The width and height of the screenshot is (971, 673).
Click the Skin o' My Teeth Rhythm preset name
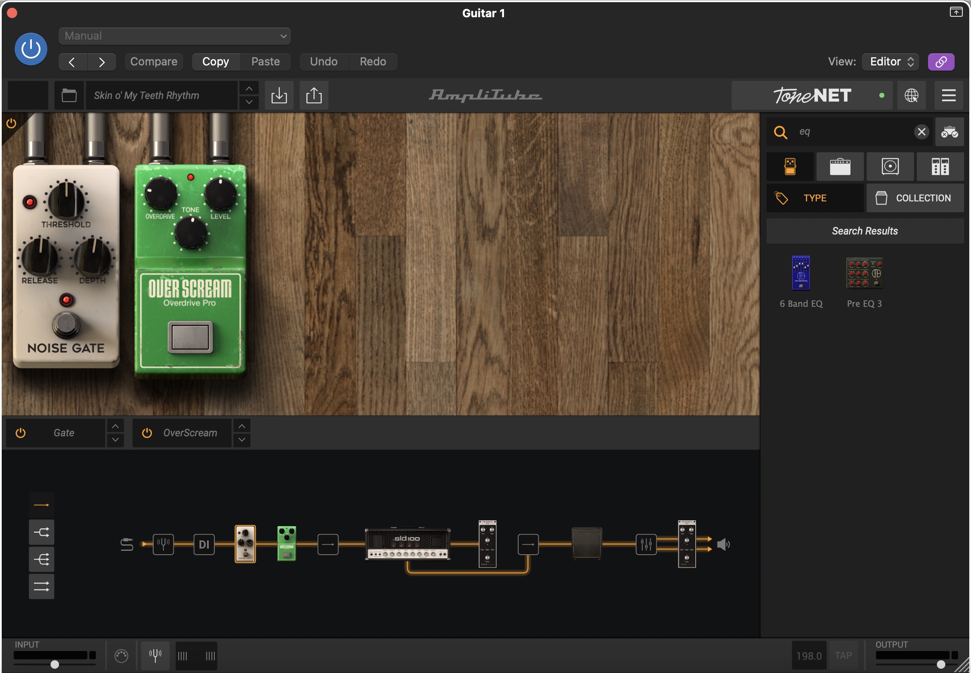[161, 95]
